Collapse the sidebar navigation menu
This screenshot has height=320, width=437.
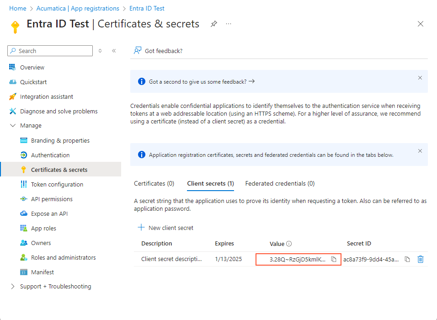pyautogui.click(x=114, y=51)
